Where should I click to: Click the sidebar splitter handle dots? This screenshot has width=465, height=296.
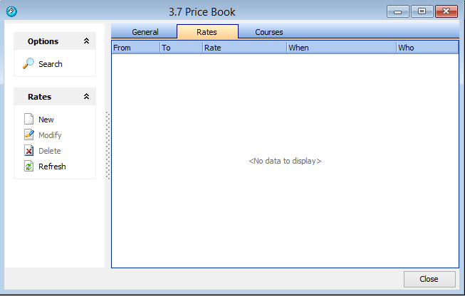tap(108, 146)
